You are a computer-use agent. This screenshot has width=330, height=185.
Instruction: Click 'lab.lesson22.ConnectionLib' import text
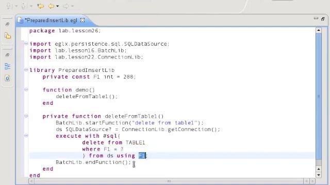click(98, 57)
